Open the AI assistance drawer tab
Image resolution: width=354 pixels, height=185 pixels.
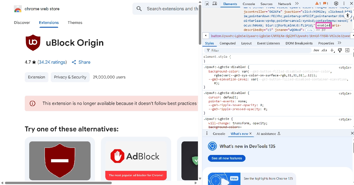click(268, 133)
